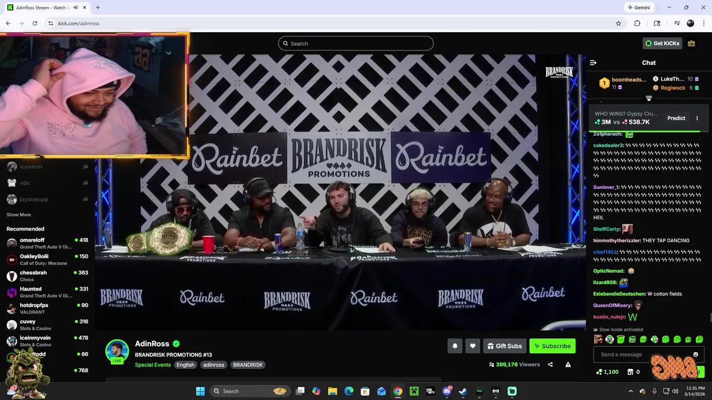
Task: Open omareloff recommended channel
Action: coord(47,243)
